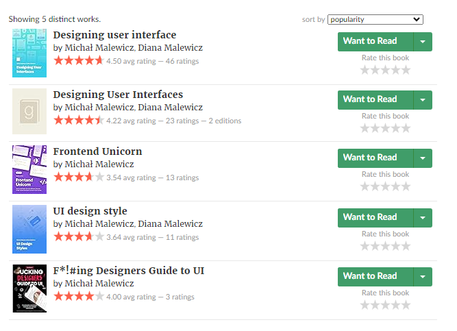Open the default cover of Designing User Interfaces
Screen dimensions: 457x331
(29, 112)
